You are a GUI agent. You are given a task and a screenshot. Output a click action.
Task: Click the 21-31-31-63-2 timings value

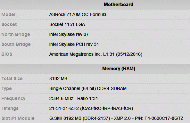click(x=91, y=108)
